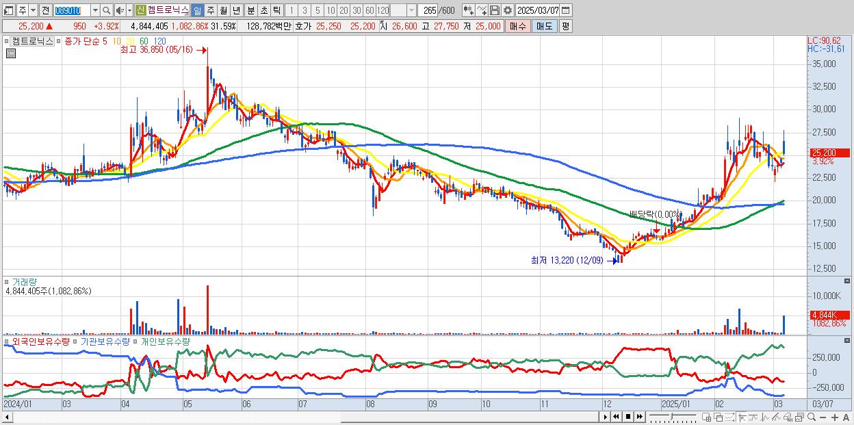Screen dimensions: 854x425
Task: Click the 켐트로닉스 chart legend label
Action: click(33, 41)
